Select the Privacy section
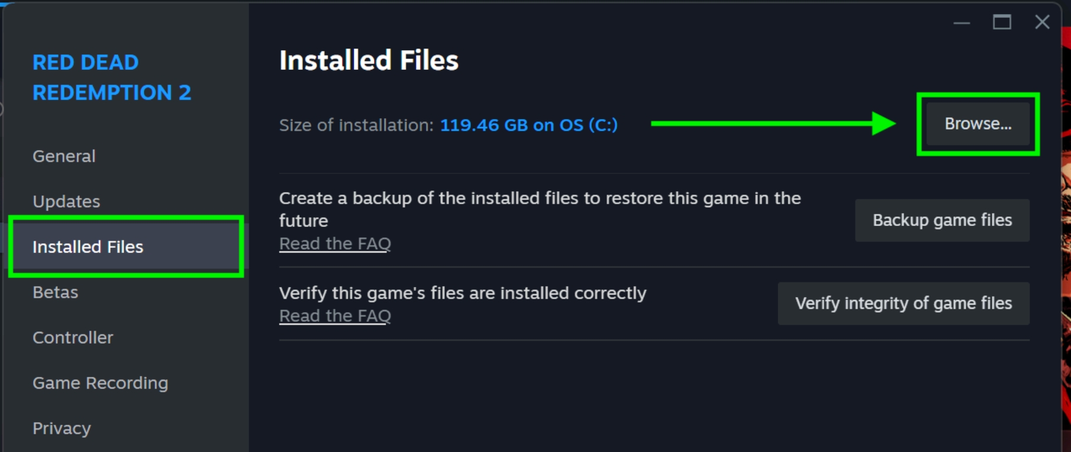Image resolution: width=1071 pixels, height=452 pixels. [x=62, y=428]
